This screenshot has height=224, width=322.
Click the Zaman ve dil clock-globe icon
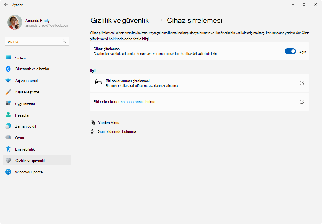pos(8,126)
